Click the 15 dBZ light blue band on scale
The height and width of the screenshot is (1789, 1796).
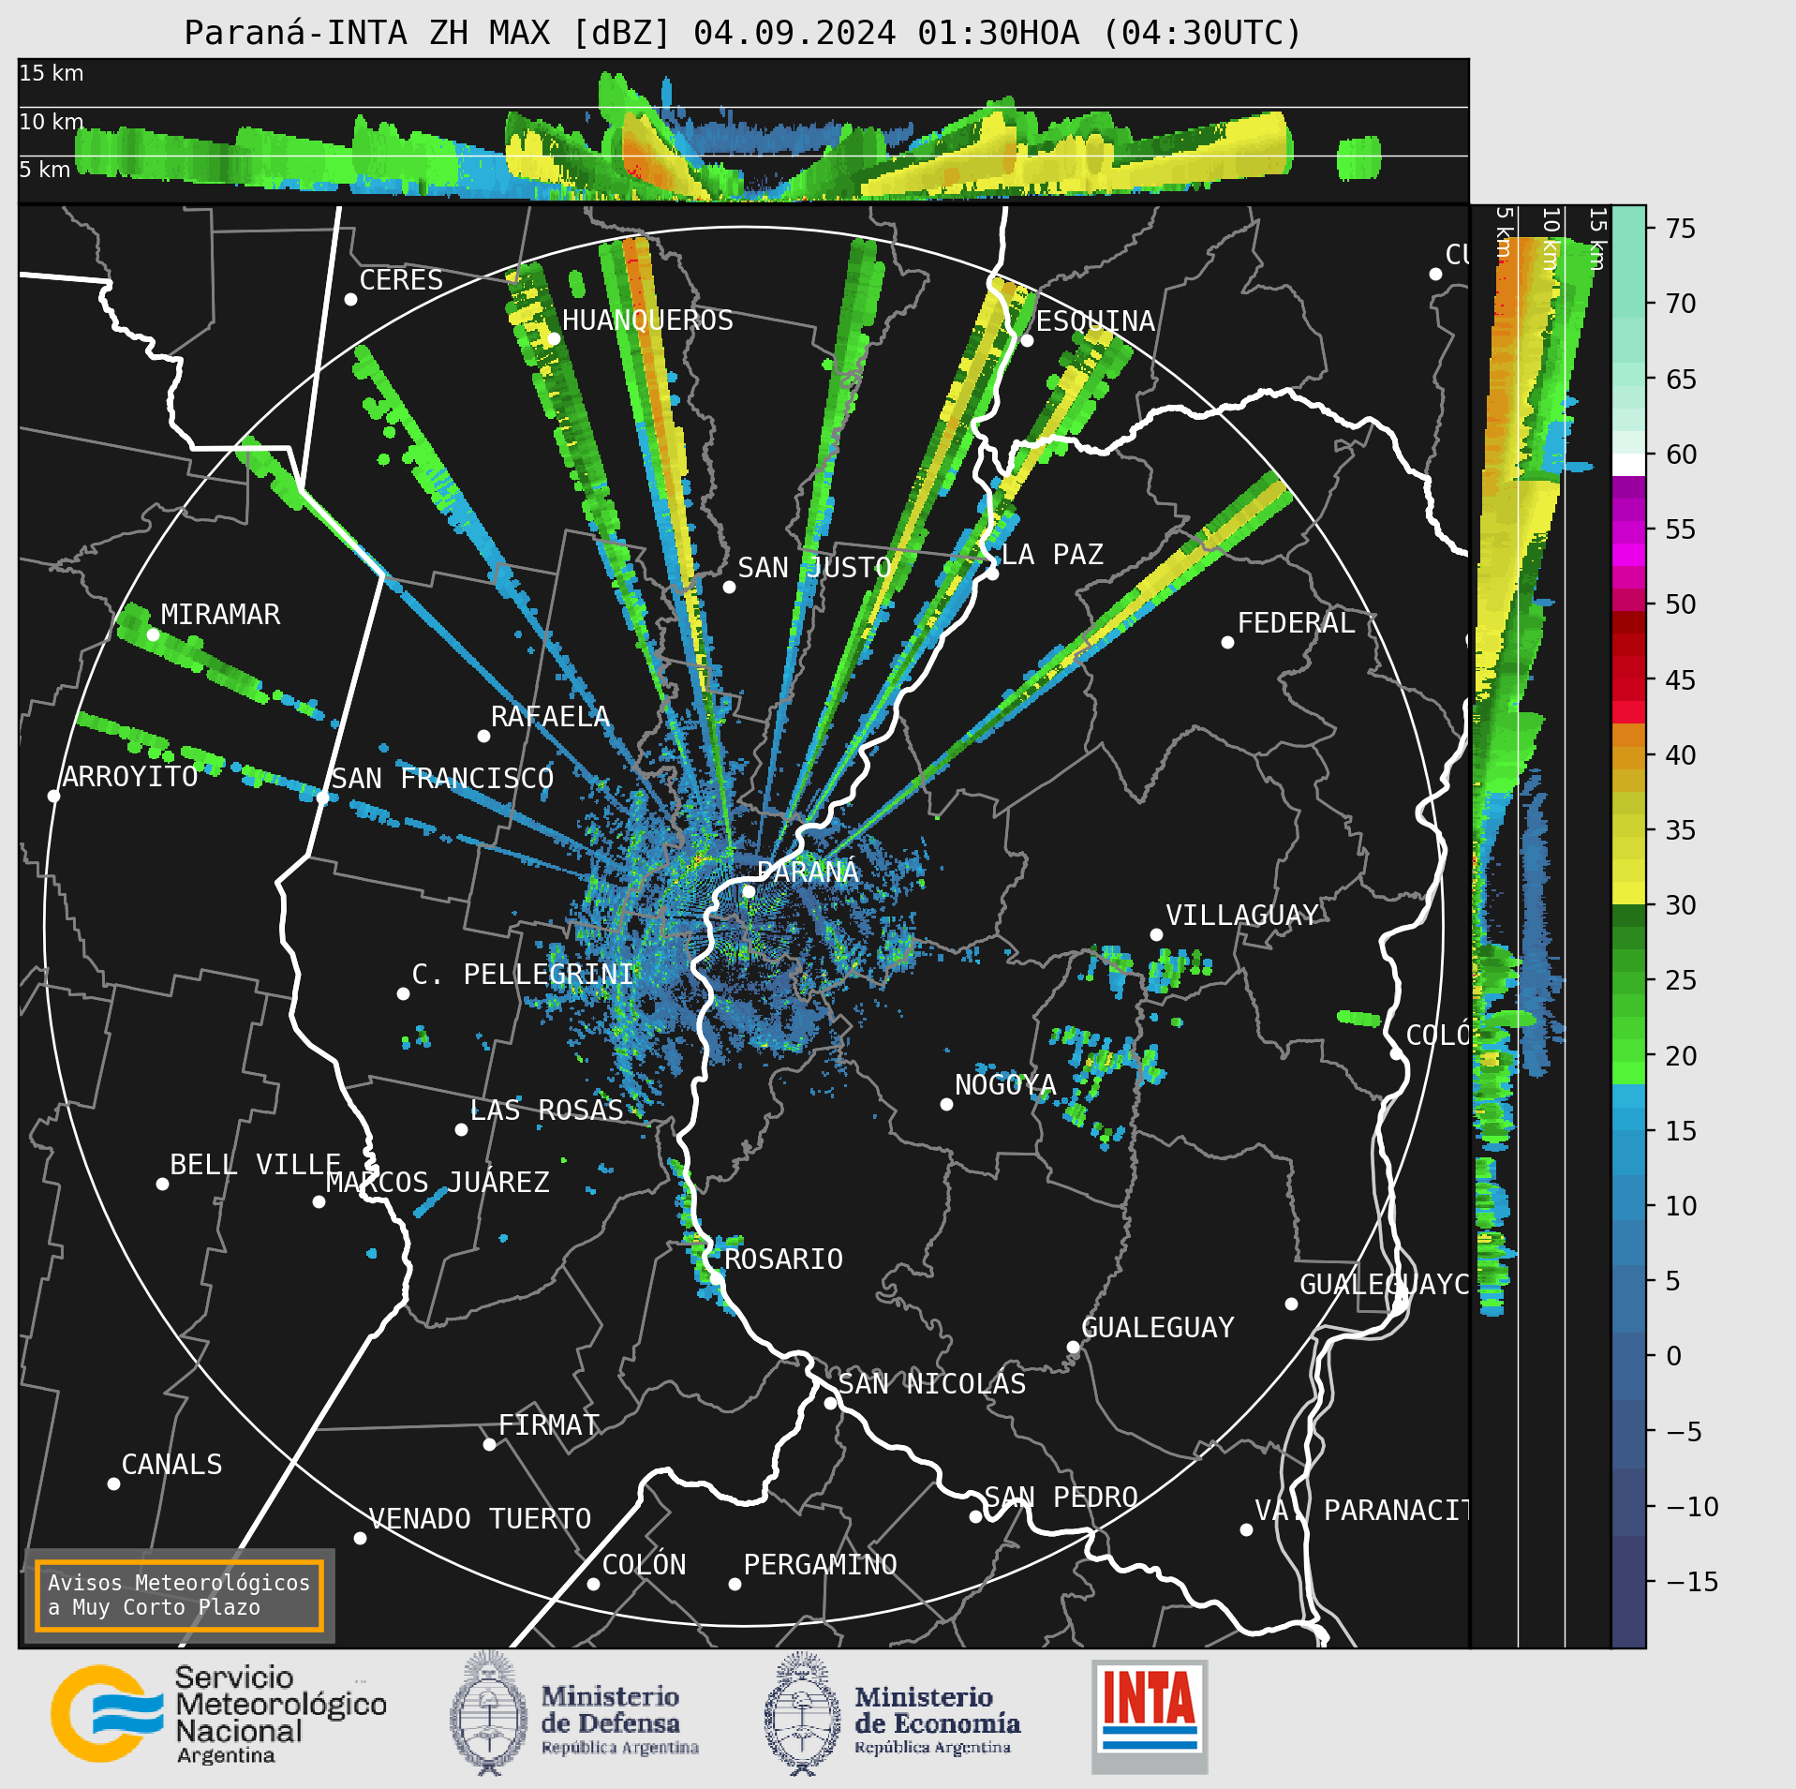pyautogui.click(x=1628, y=1120)
